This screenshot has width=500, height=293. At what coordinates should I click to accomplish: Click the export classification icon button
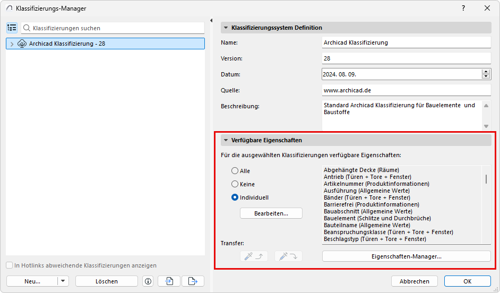[x=193, y=281]
